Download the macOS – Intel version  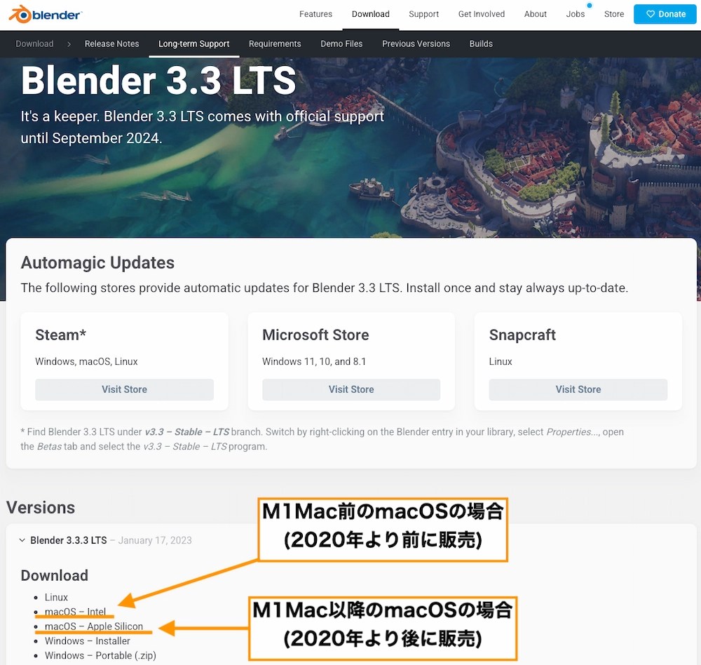pos(74,612)
